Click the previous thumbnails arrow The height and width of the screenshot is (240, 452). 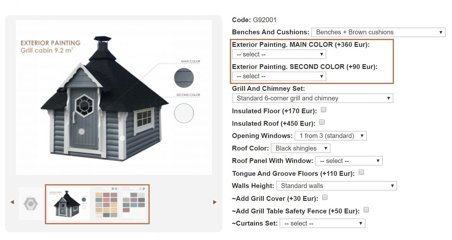(x=12, y=202)
